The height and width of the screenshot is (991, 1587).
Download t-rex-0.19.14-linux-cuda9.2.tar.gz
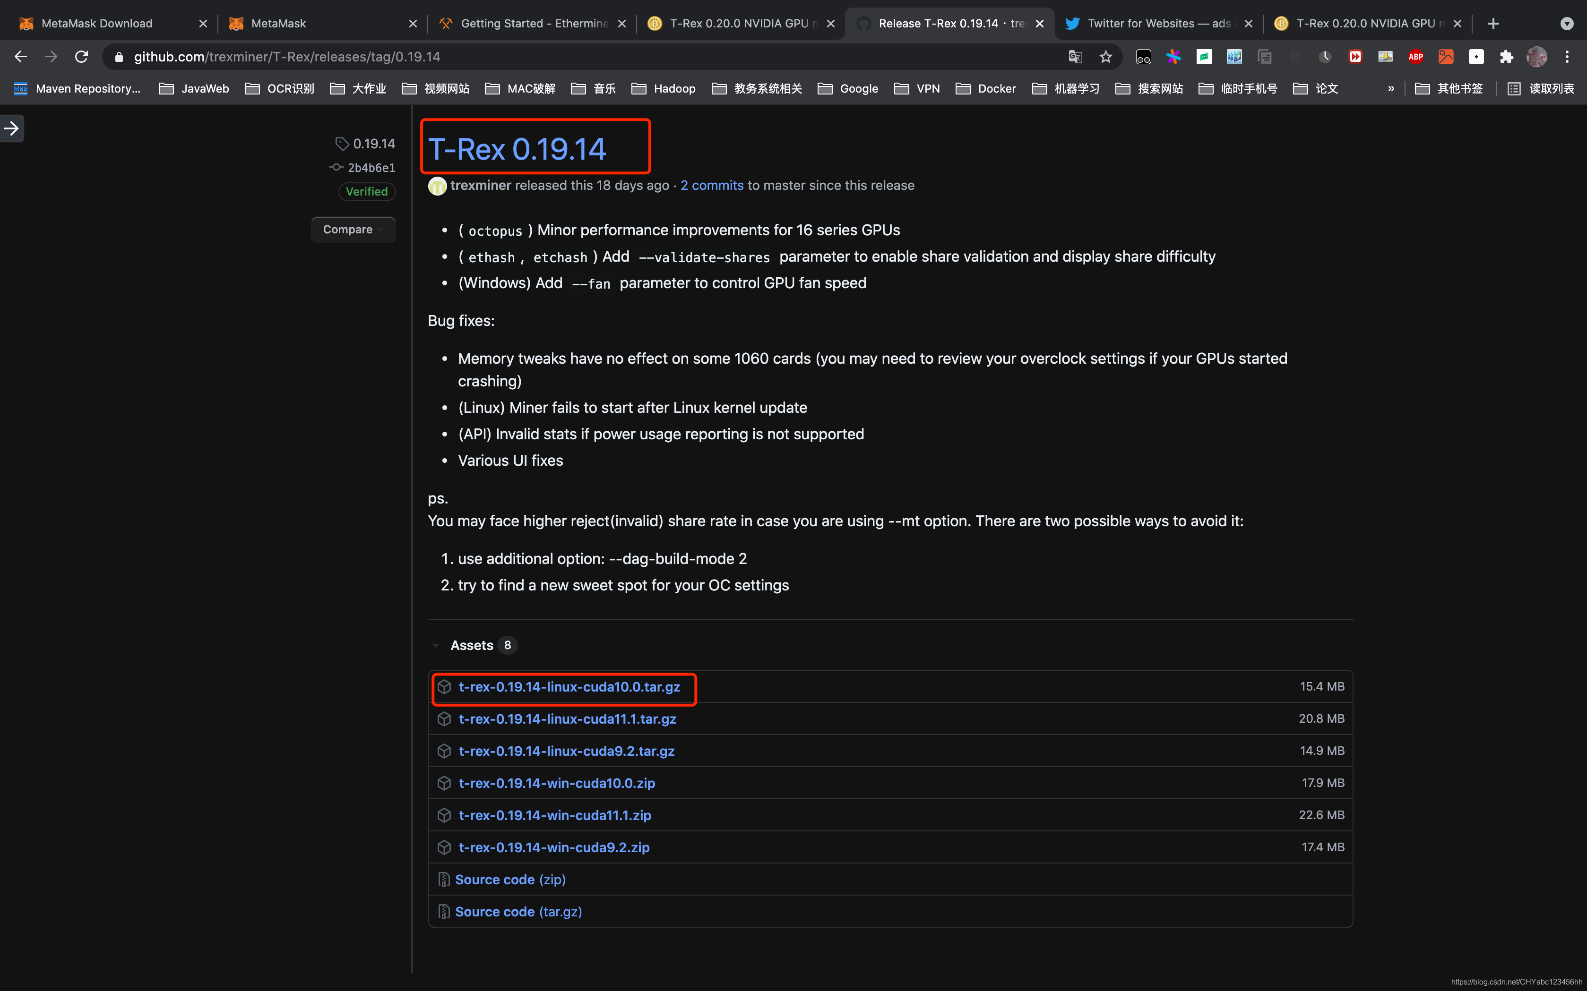(567, 751)
